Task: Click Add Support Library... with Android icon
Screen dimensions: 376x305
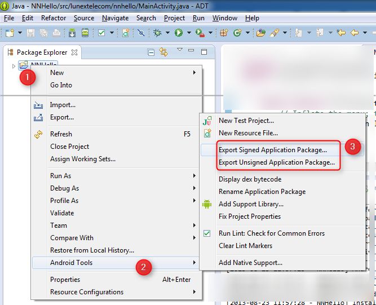Action: point(282,204)
